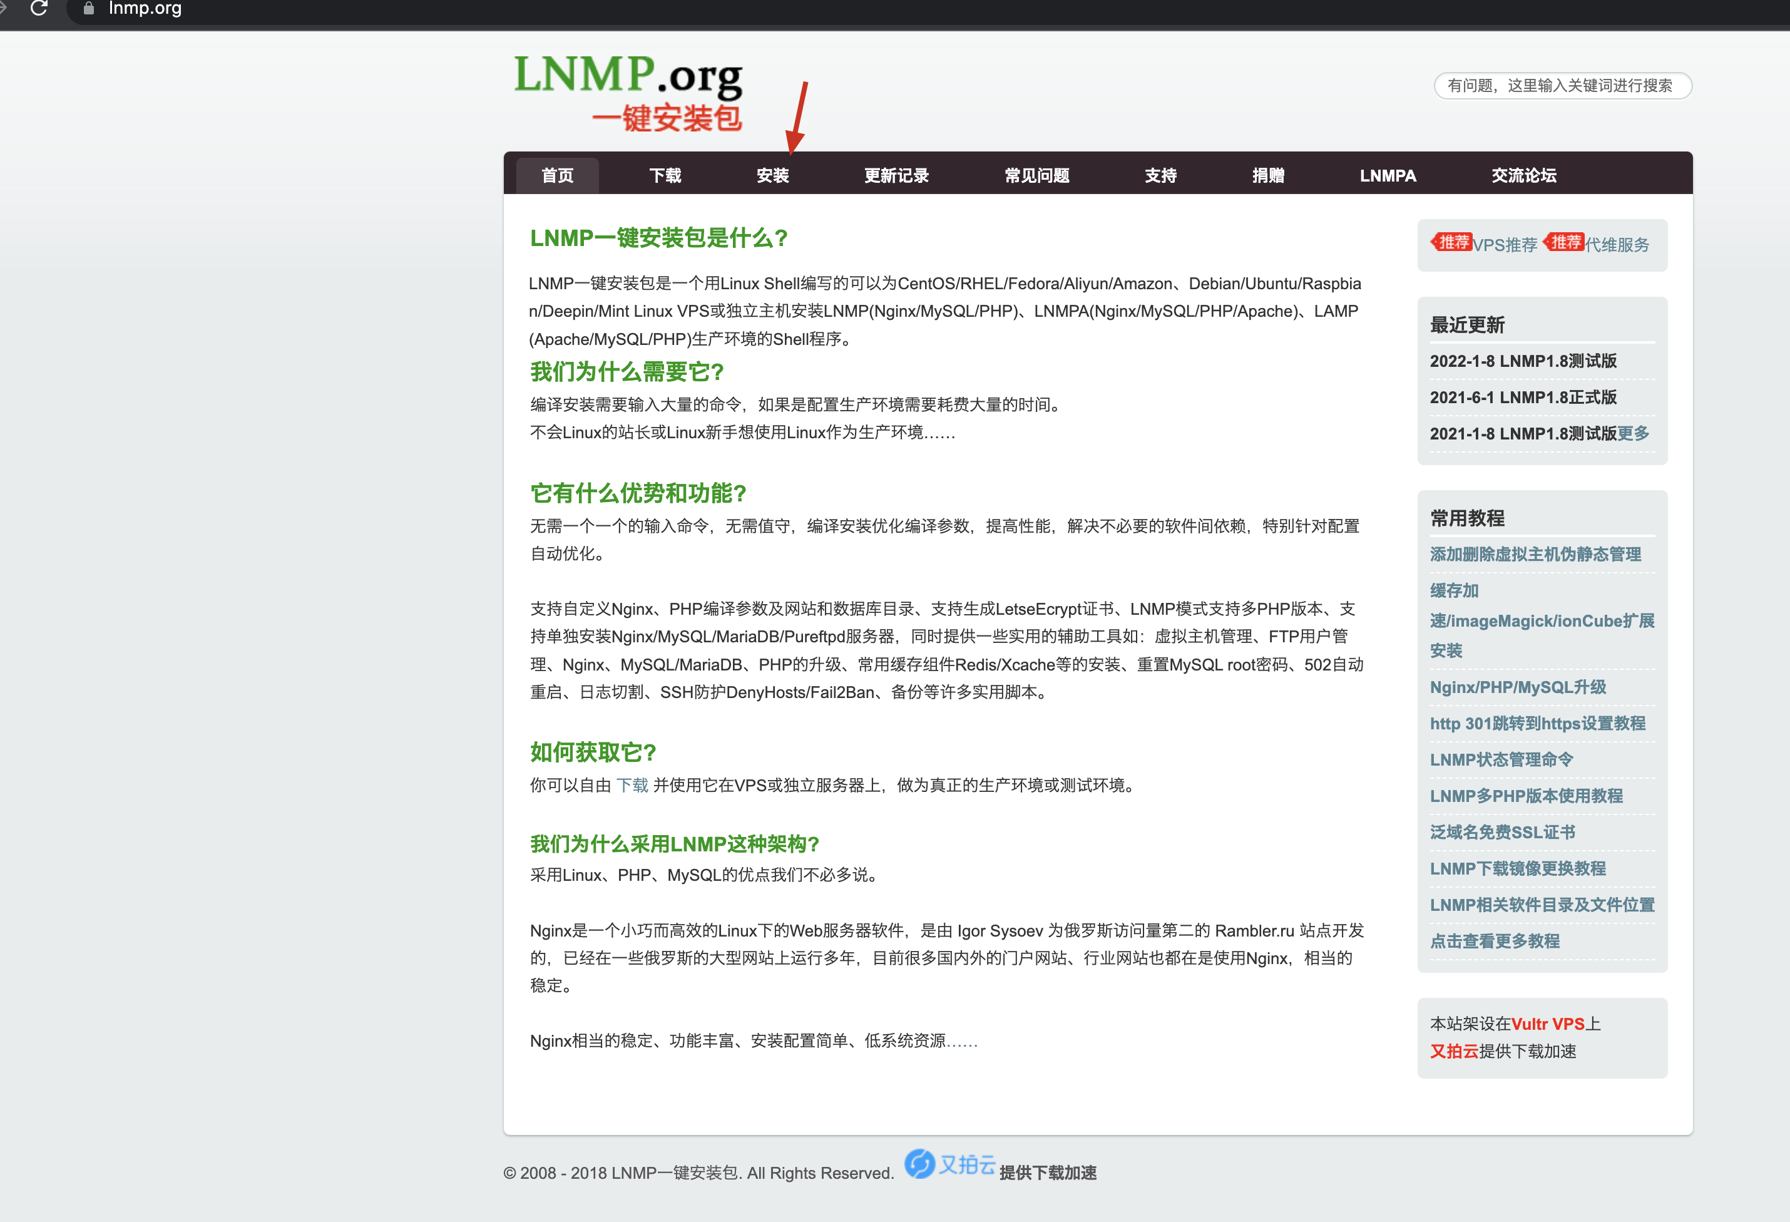The width and height of the screenshot is (1790, 1222).
Task: Open LNMP相关软件目录及文件位置 link
Action: 1542,904
